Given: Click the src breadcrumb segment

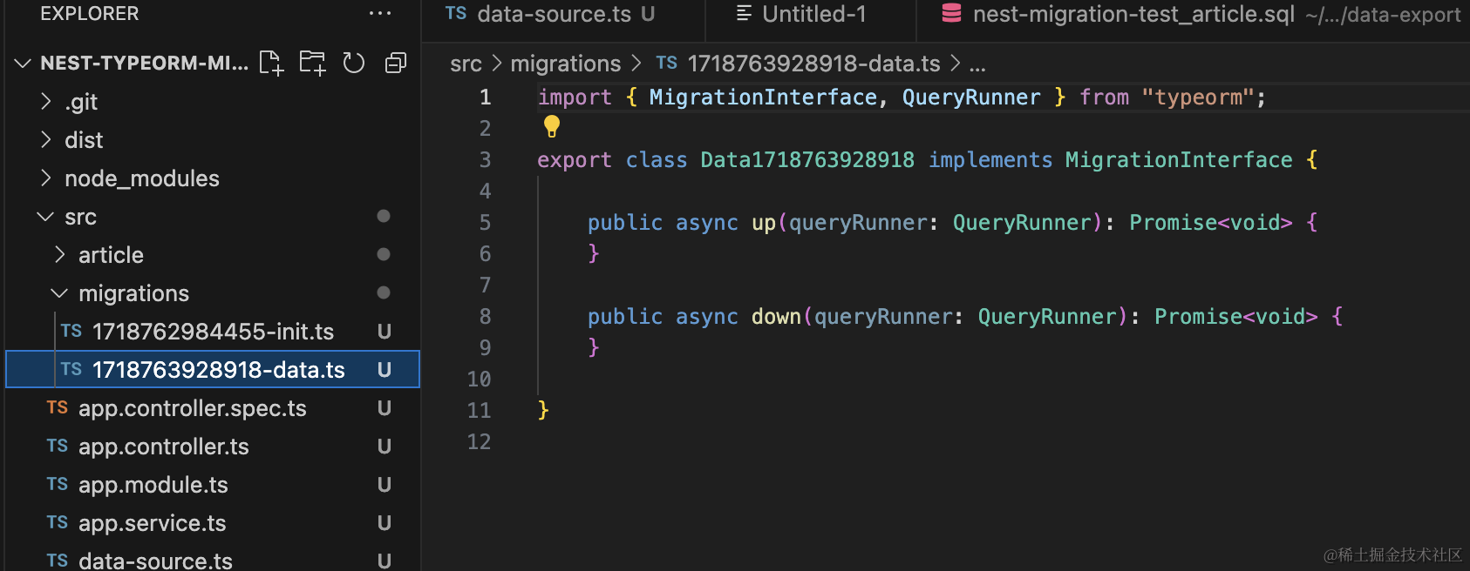Looking at the screenshot, I should click(466, 64).
